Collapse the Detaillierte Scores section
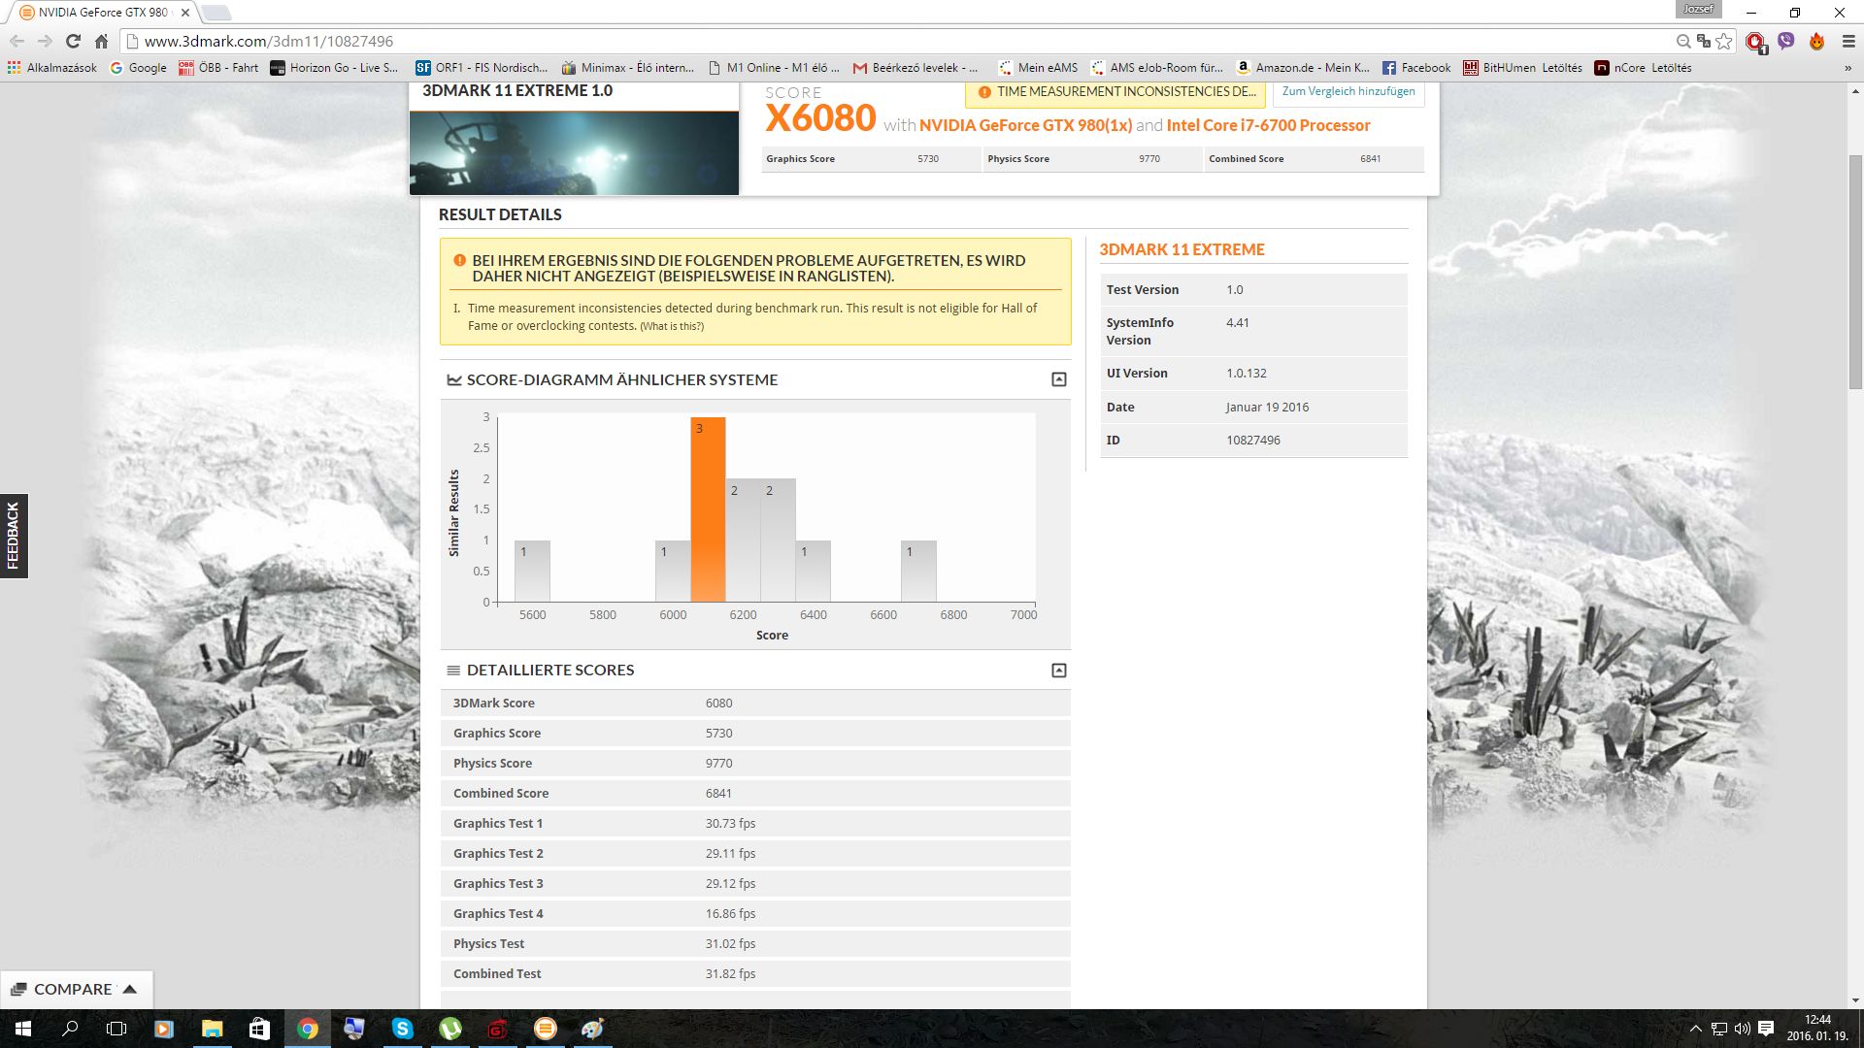The width and height of the screenshot is (1864, 1048). [x=1059, y=671]
